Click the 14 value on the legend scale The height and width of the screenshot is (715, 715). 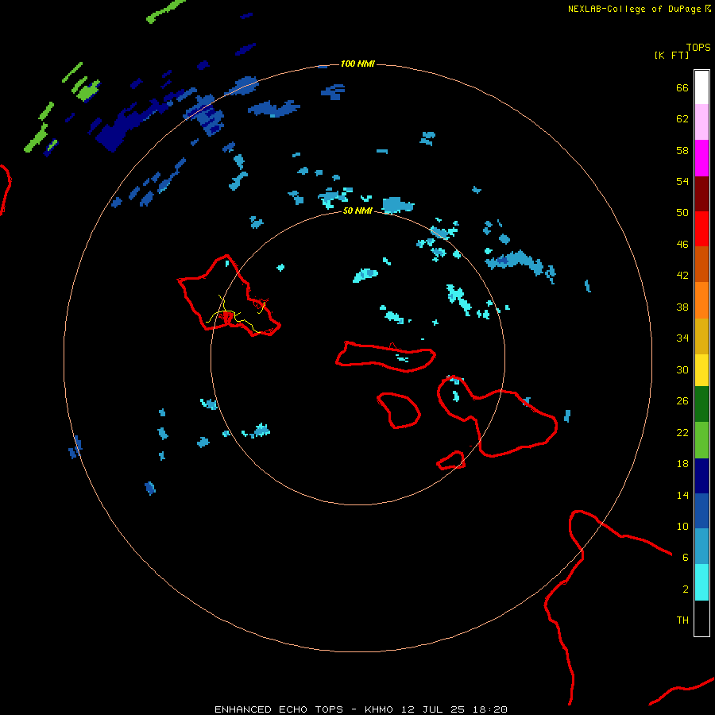coord(682,495)
